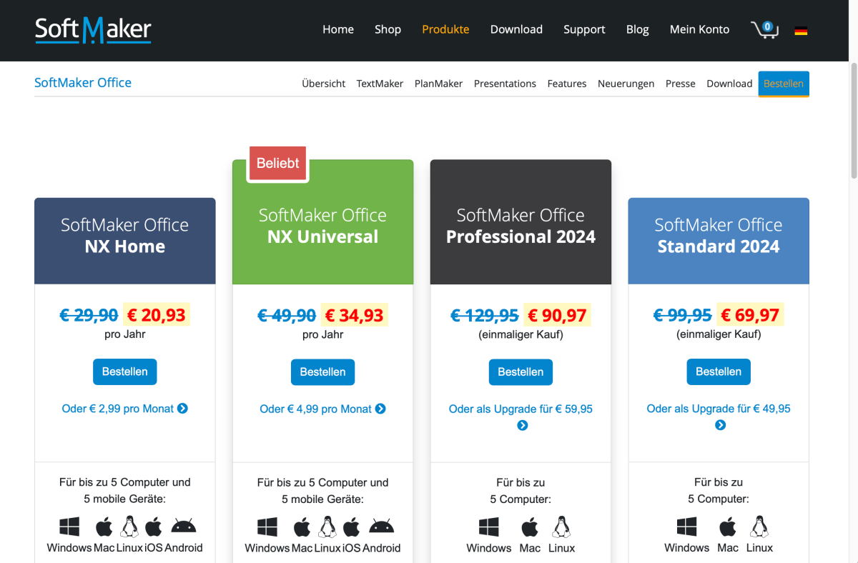Open the Download item in top navigation
858x563 pixels.
pos(516,29)
